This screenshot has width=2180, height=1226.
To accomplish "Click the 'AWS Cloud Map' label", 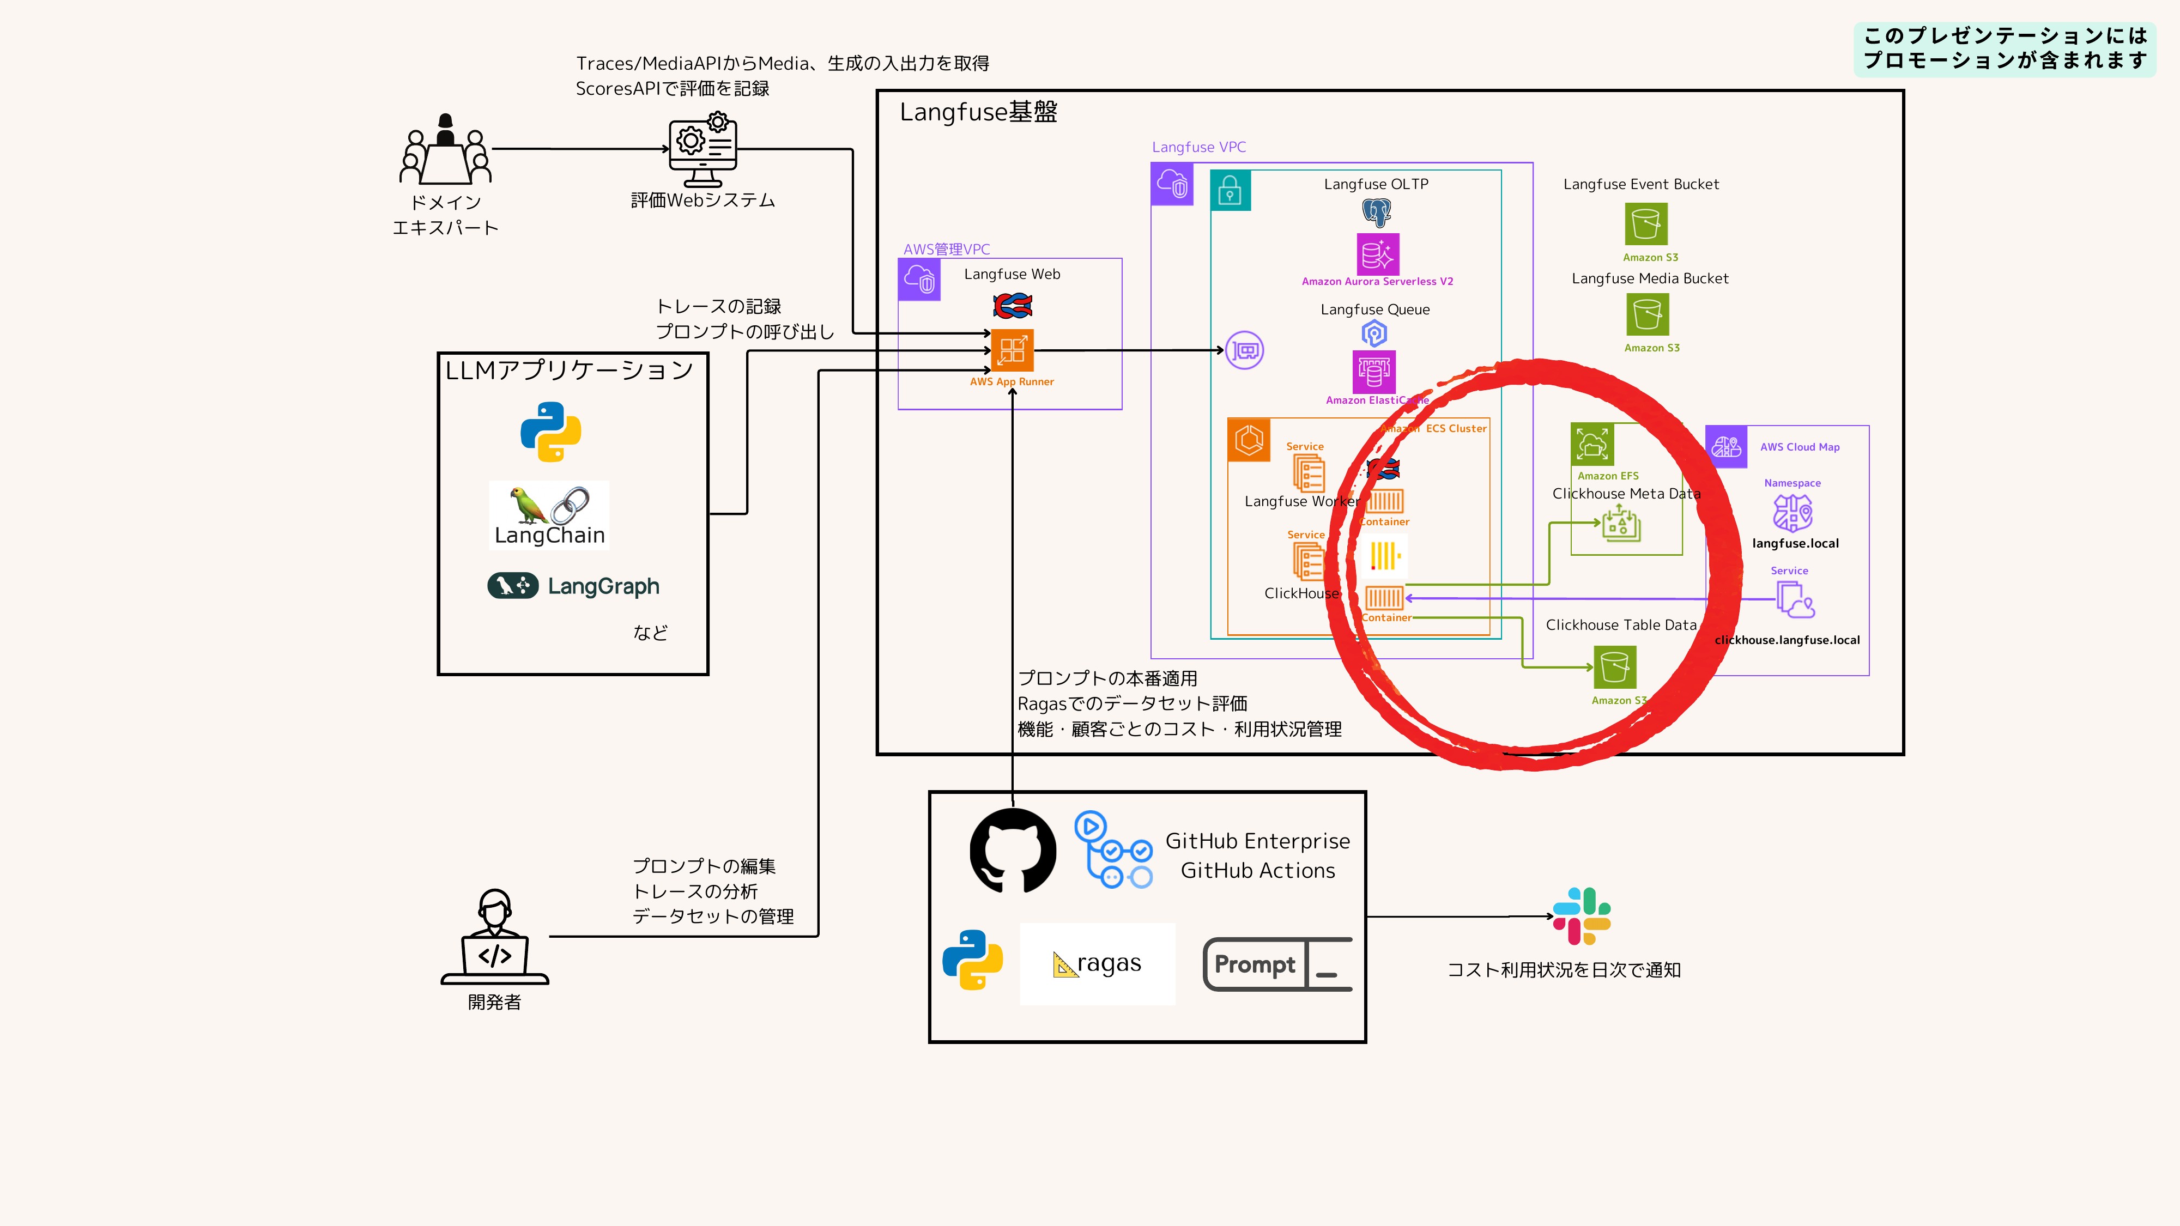I will 1800,447.
